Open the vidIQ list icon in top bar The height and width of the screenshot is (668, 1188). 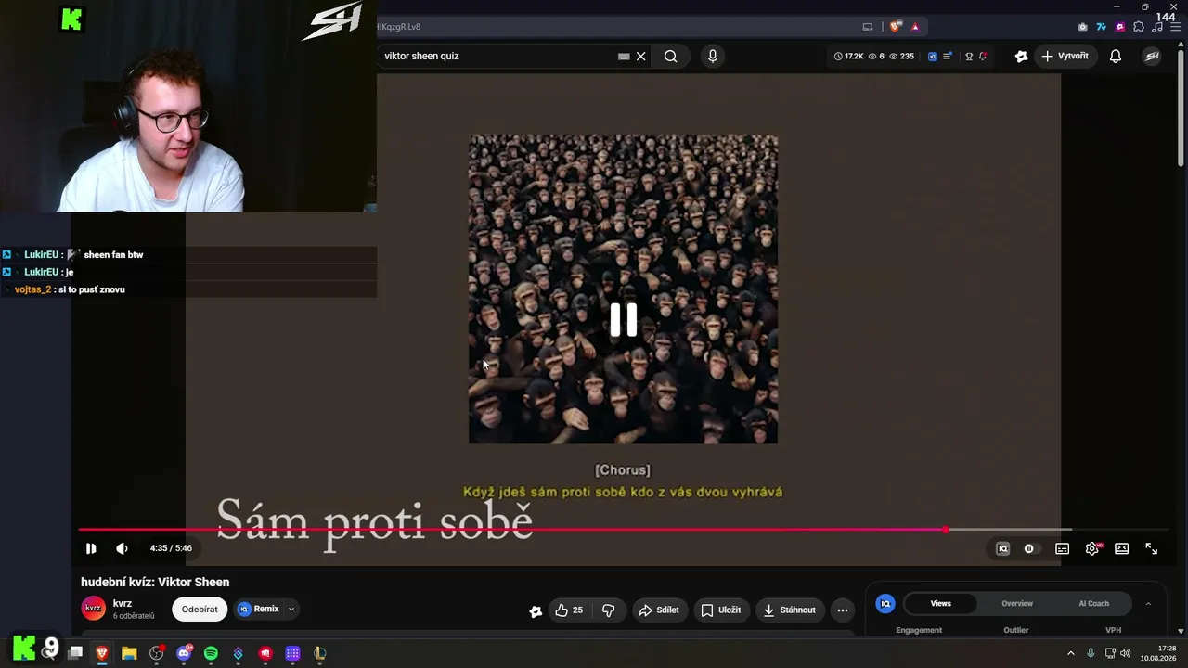tap(948, 56)
